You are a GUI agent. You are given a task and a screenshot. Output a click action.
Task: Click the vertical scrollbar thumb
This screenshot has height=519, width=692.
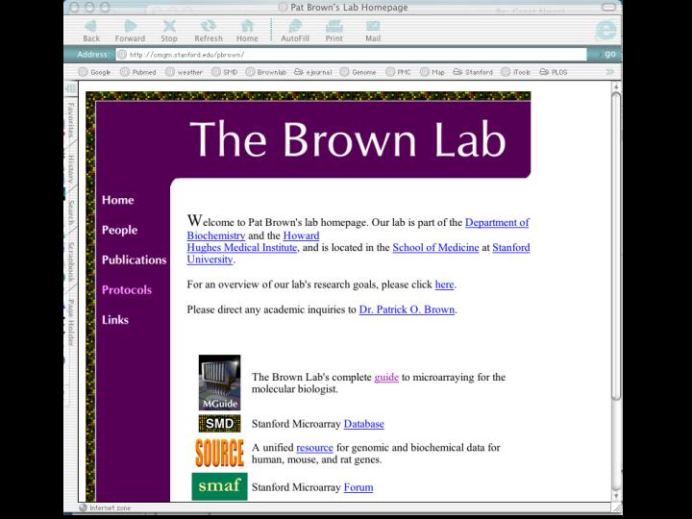(616, 246)
